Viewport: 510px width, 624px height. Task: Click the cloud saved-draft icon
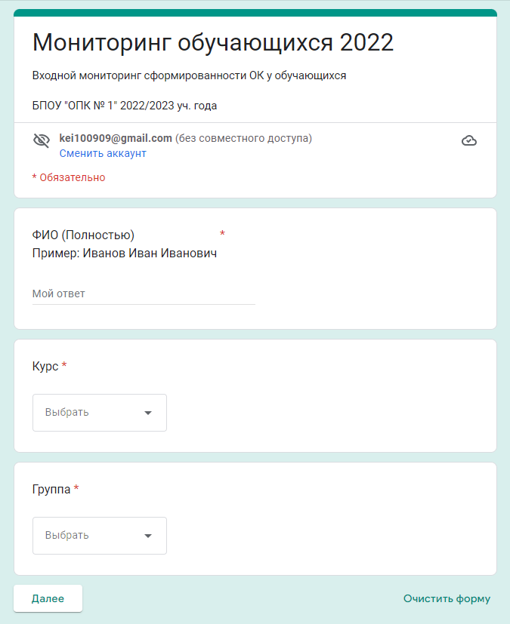(x=468, y=140)
